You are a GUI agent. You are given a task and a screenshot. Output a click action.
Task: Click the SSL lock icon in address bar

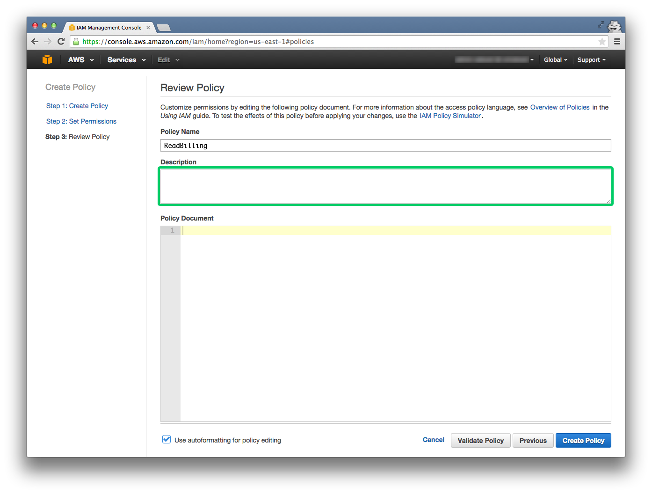coord(76,41)
